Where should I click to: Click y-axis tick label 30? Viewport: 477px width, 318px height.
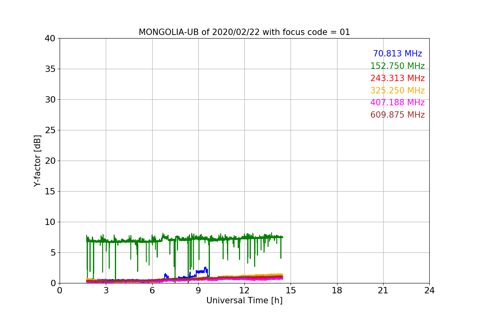pos(50,100)
